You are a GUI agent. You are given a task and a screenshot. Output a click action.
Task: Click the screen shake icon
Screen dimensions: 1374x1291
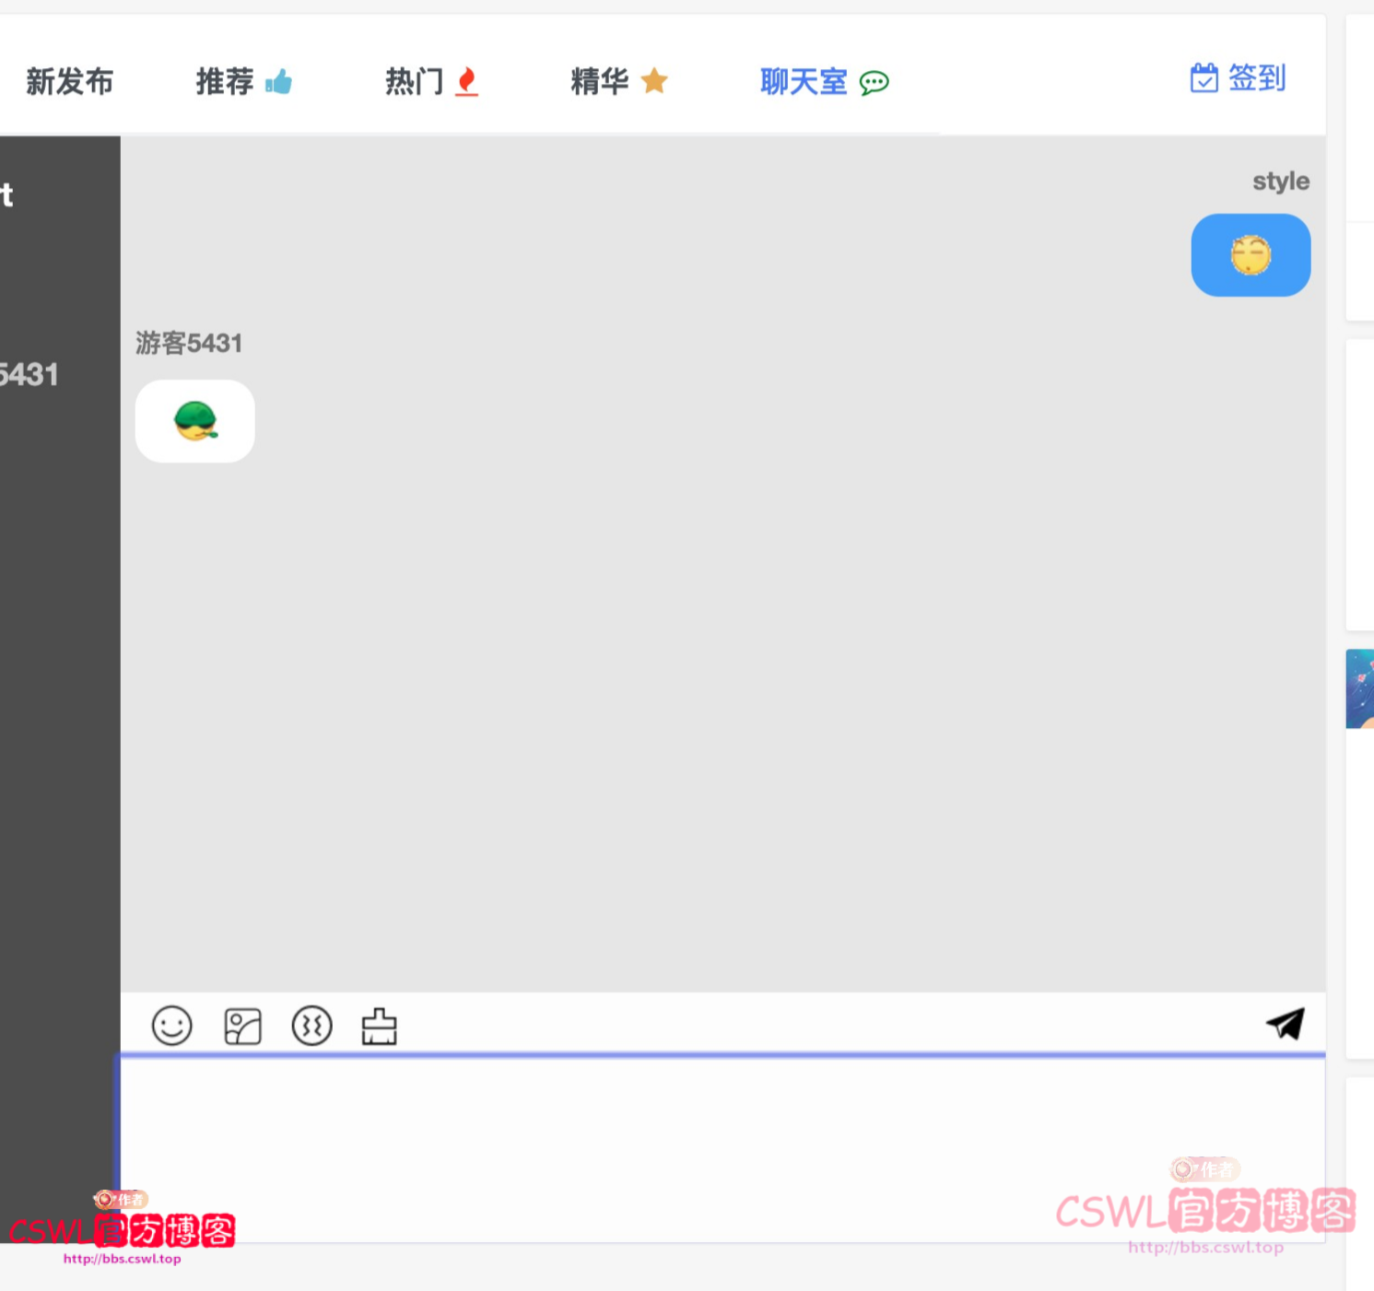pyautogui.click(x=311, y=1025)
